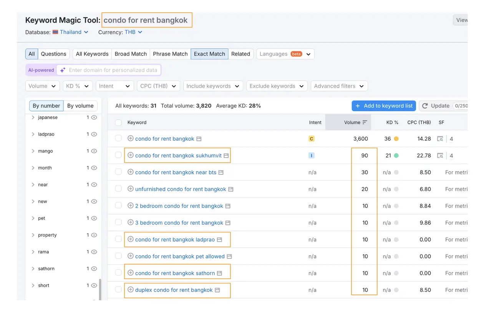Screen dimensions: 484x311
Task: Click the SERP features icon in the 3,600 volume row
Action: [x=440, y=139]
